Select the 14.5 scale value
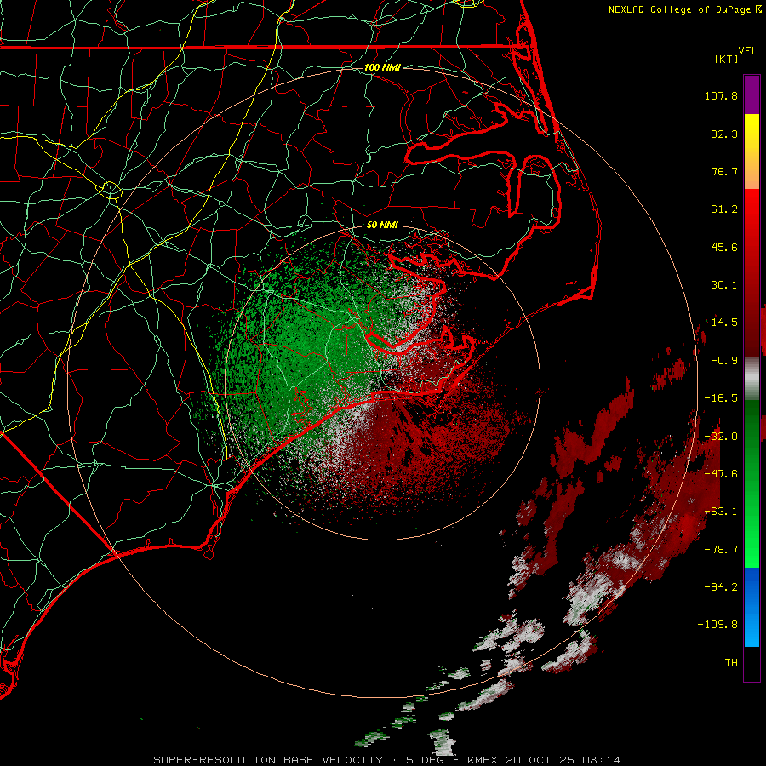 tap(724, 323)
